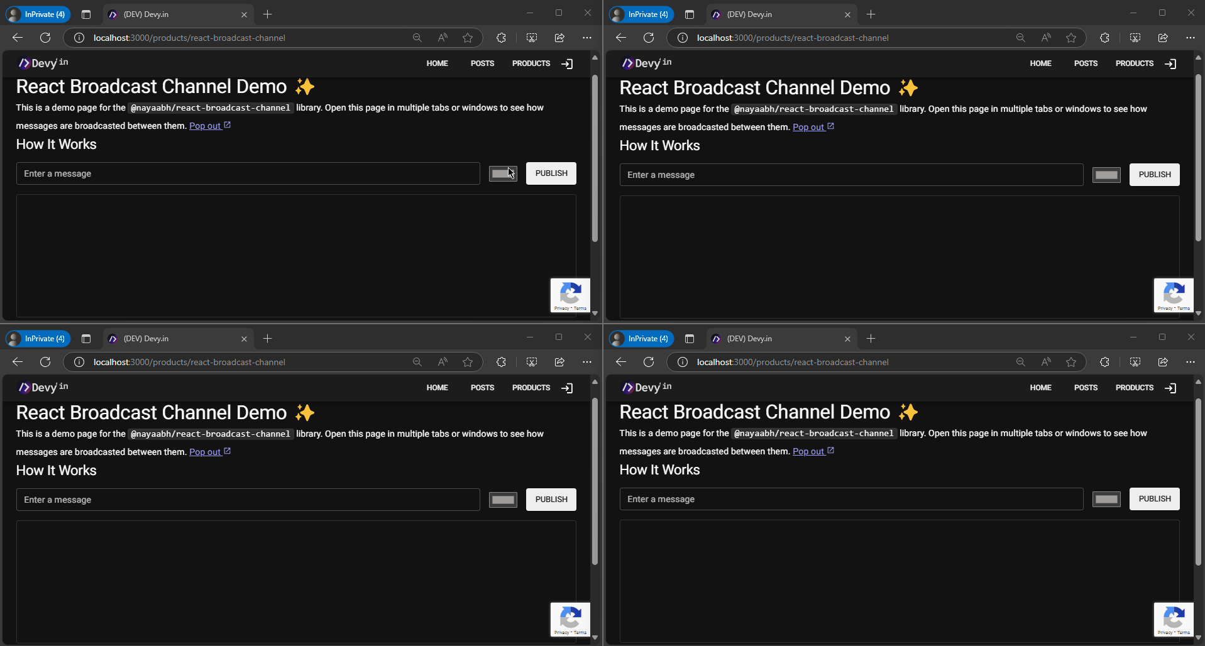1205x646 pixels.
Task: Click the Devy.in logo in bottom-right window
Action: click(x=646, y=387)
